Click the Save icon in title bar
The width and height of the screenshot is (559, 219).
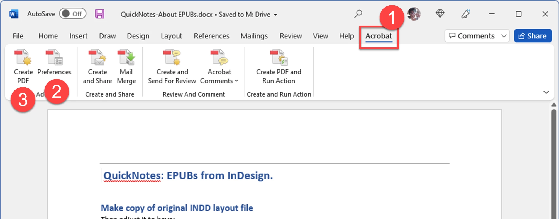pyautogui.click(x=99, y=14)
